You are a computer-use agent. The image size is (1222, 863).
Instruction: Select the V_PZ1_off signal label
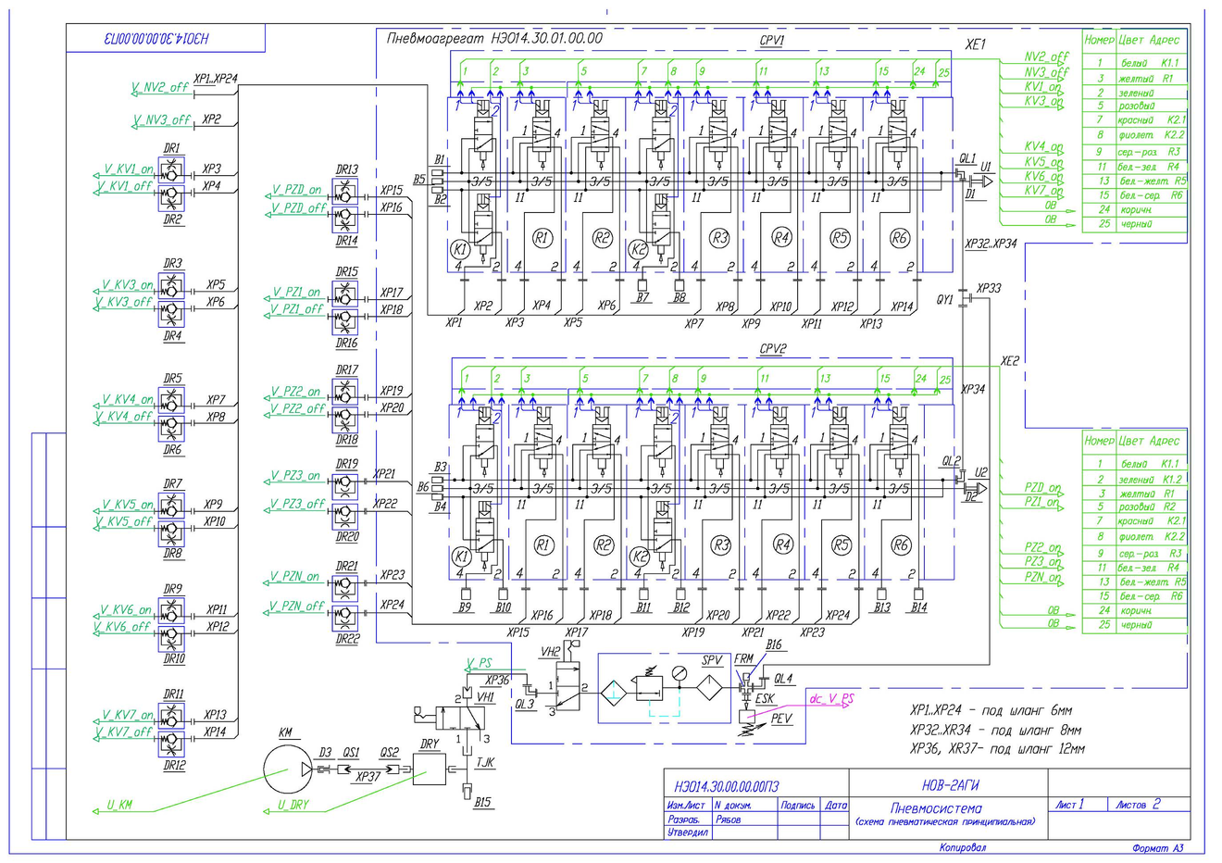click(298, 308)
